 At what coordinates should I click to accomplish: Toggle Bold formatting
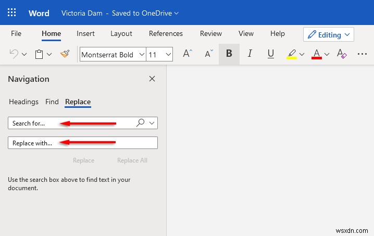229,54
